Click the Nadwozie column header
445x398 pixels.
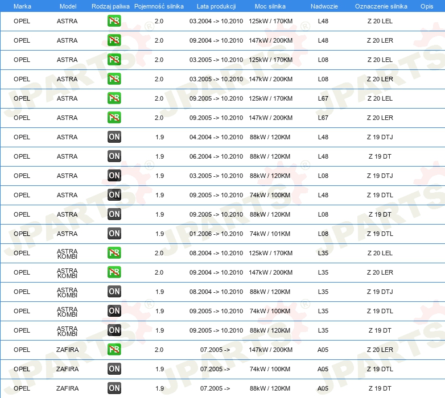tap(324, 6)
